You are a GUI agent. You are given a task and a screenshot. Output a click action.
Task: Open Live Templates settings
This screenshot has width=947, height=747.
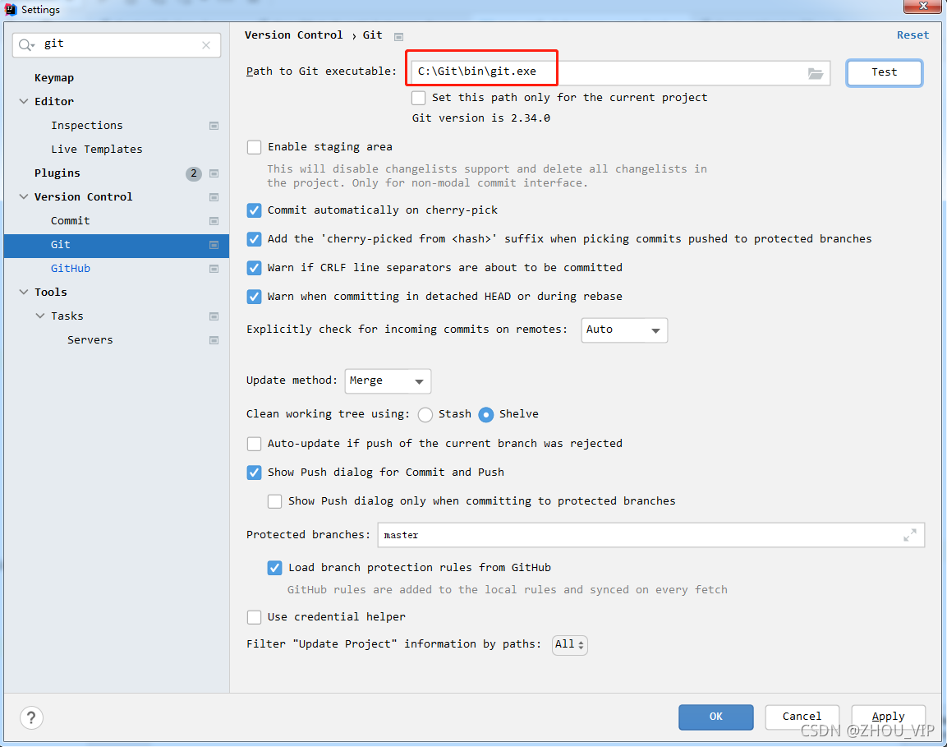pos(97,150)
